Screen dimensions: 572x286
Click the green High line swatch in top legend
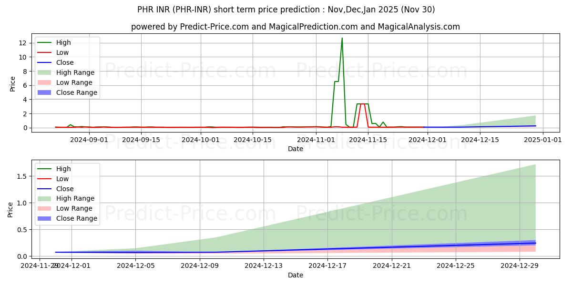[x=45, y=42]
